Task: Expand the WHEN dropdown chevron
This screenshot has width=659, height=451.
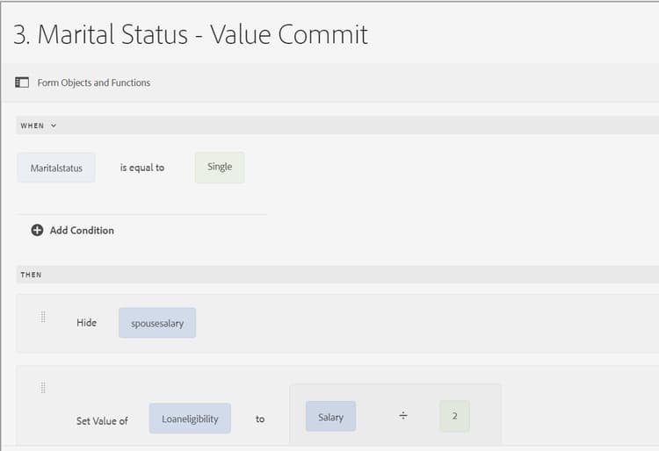Action: (x=54, y=125)
